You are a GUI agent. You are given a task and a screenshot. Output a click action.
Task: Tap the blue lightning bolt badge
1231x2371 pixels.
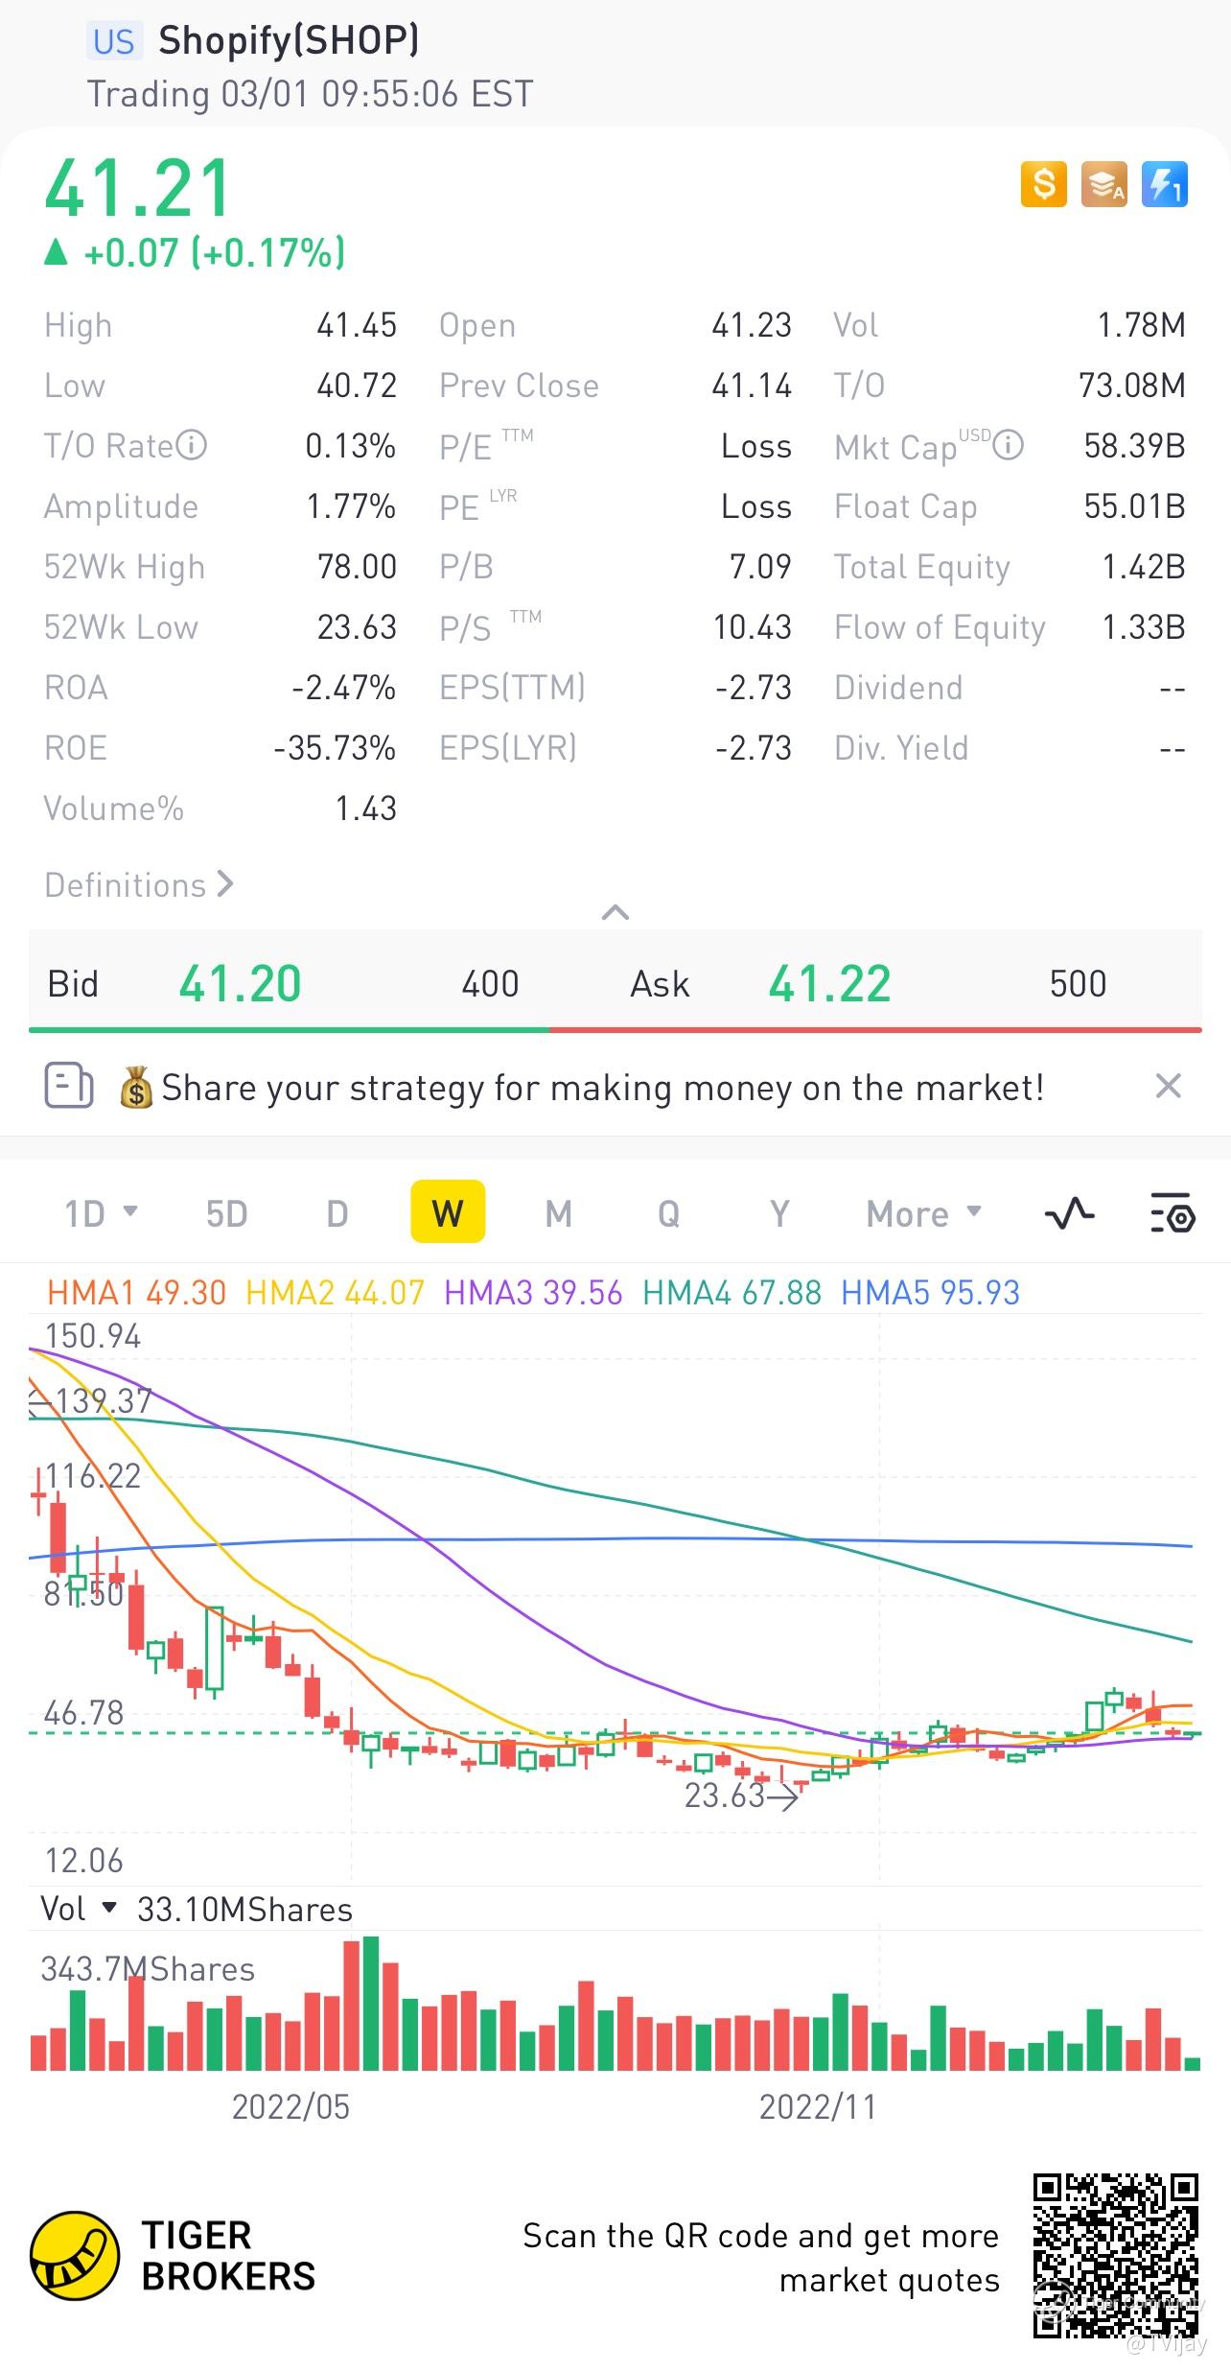[1165, 184]
